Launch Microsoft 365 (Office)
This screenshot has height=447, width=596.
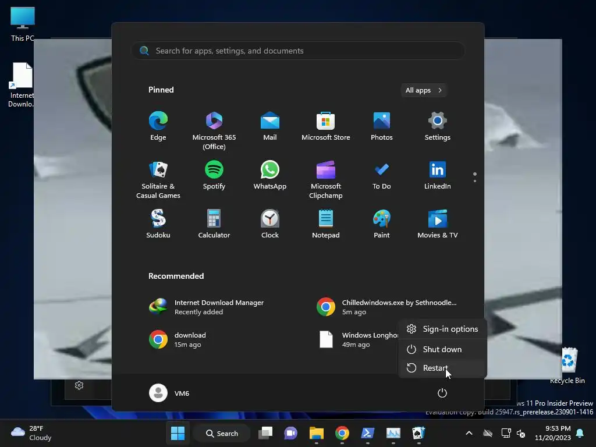214,130
